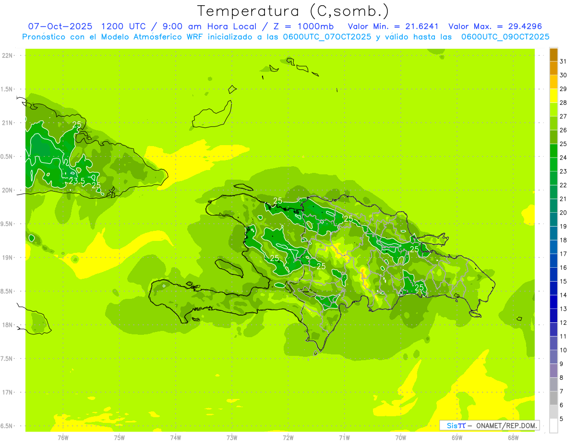Click the '19' value on the color scale
The width and height of the screenshot is (576, 444).
564,227
